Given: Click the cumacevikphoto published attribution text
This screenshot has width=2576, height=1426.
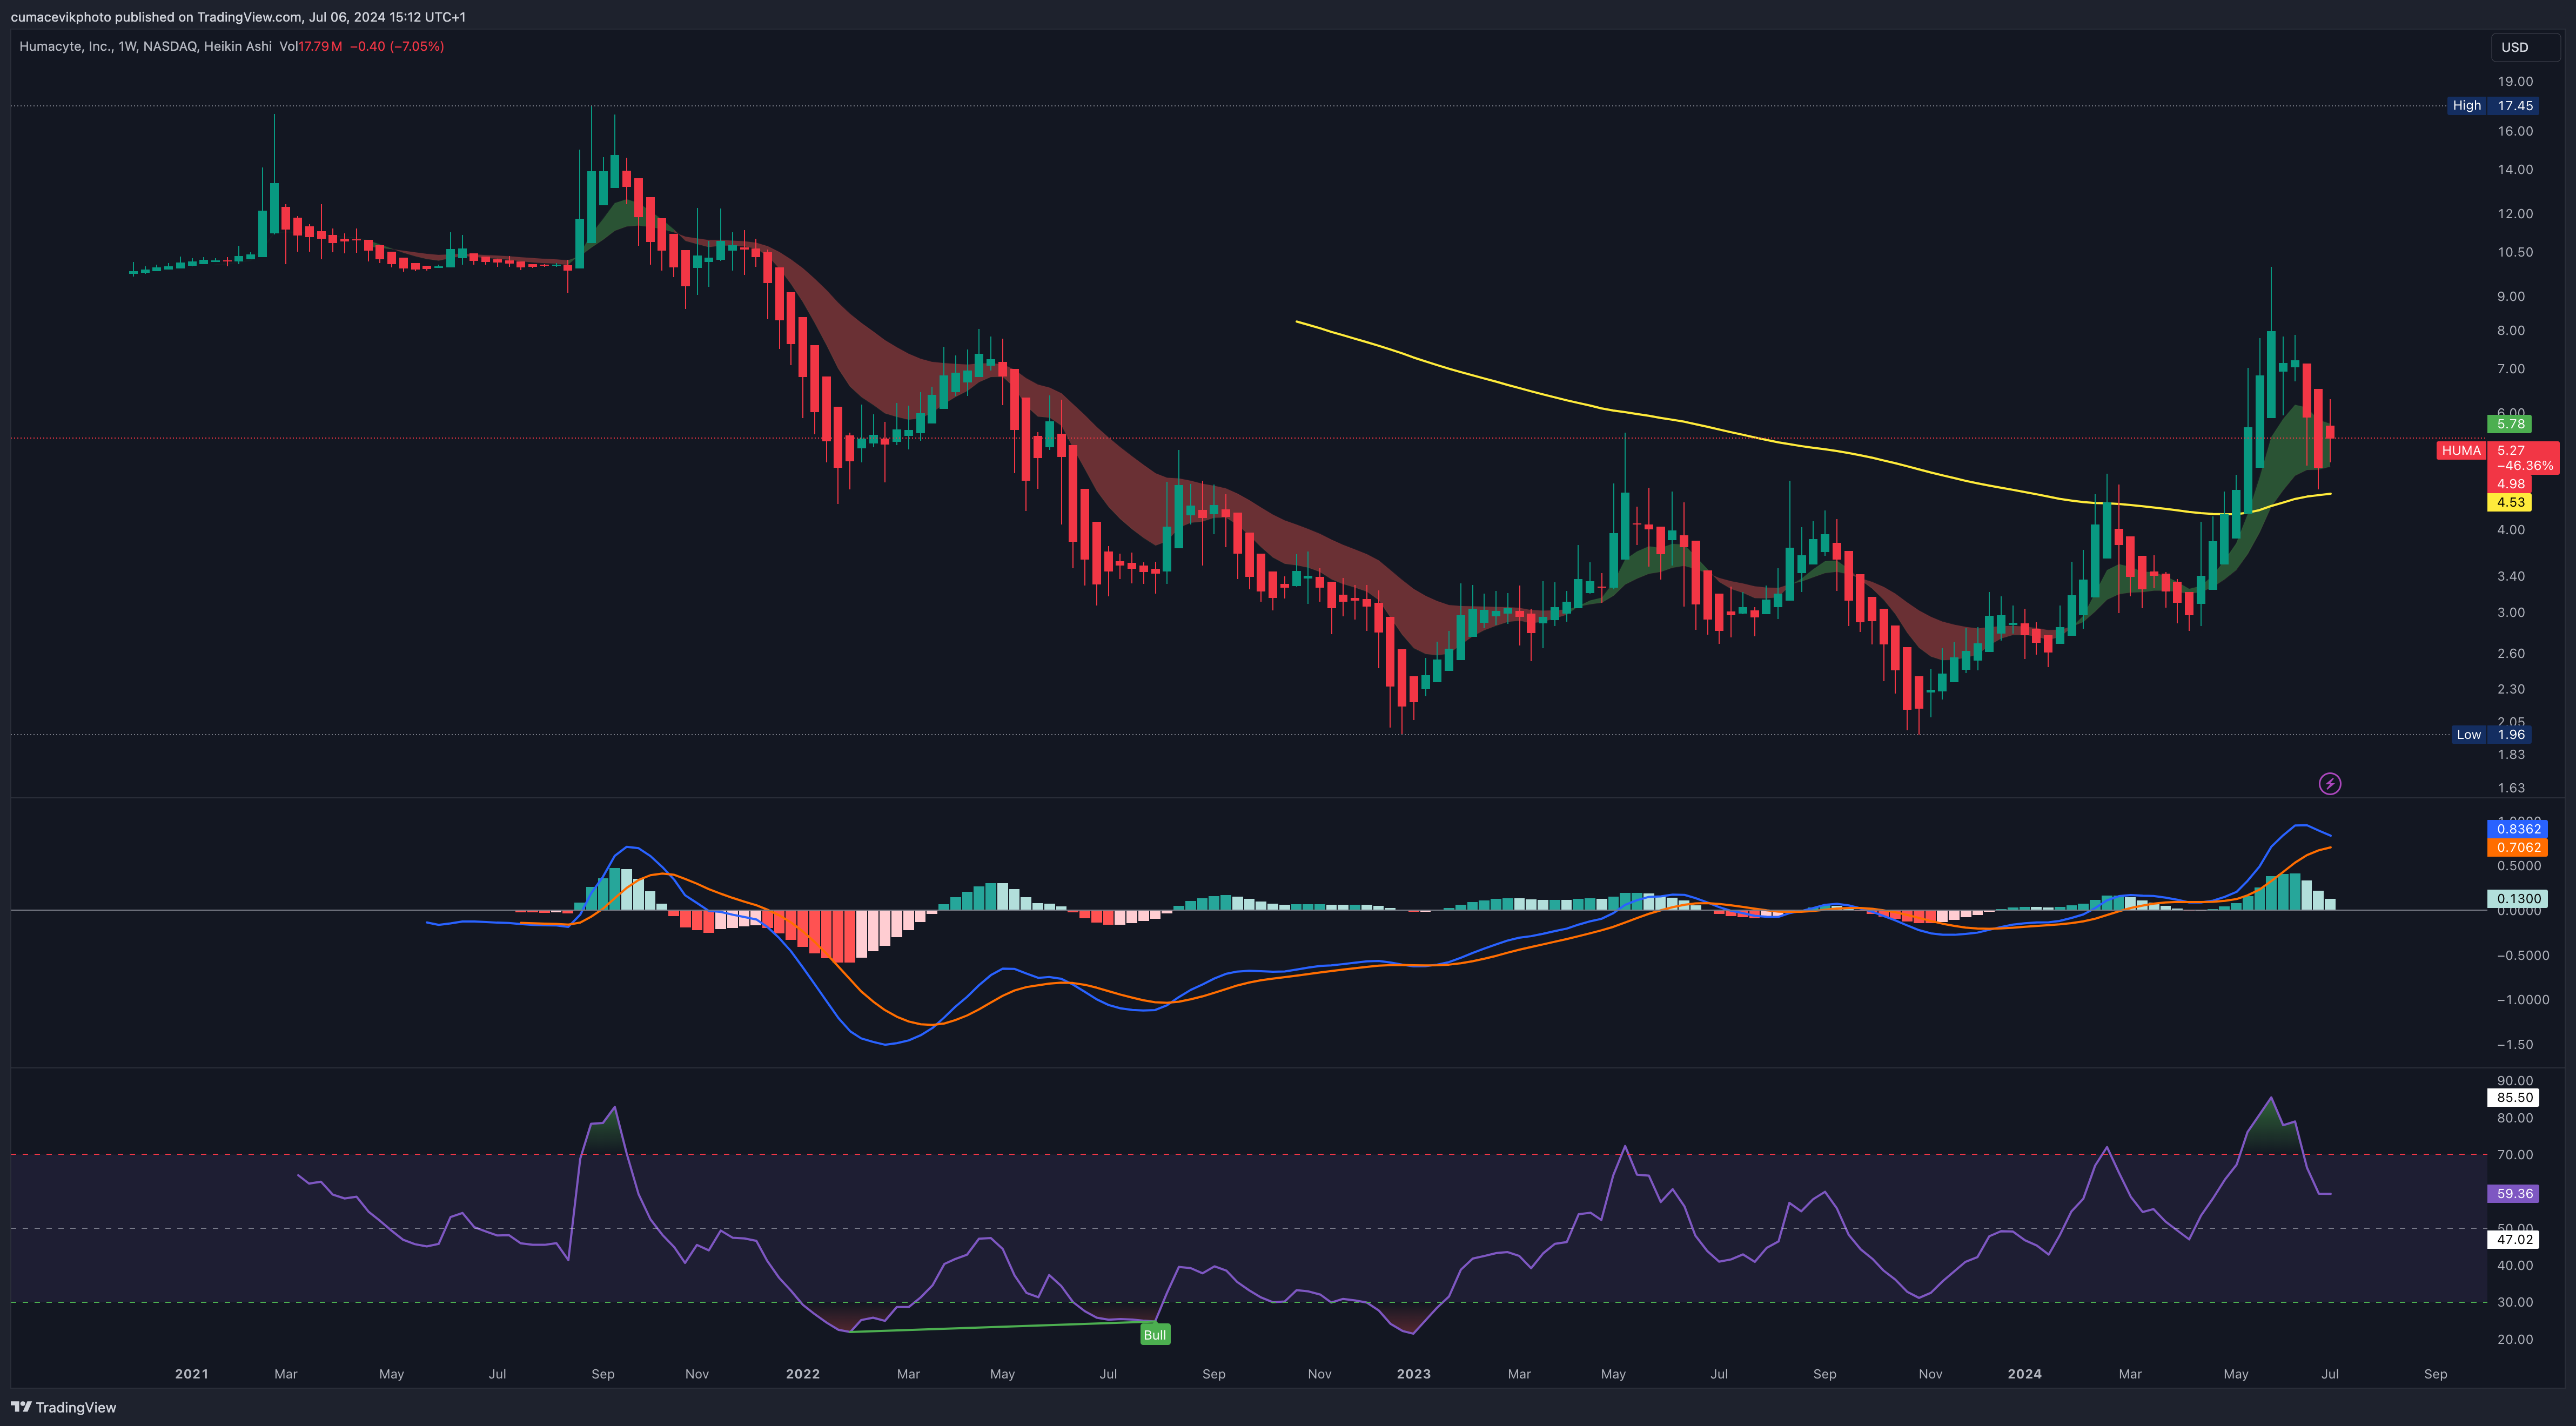Looking at the screenshot, I should (x=238, y=16).
